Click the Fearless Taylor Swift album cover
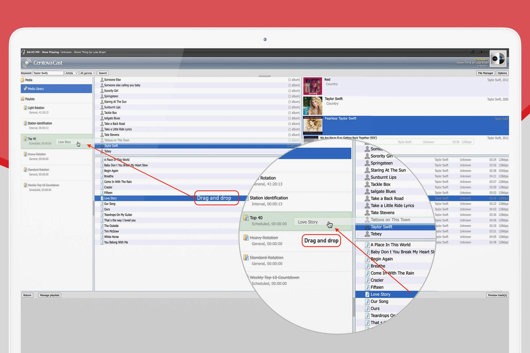Viewport: 530px width, 353px height. [312, 125]
